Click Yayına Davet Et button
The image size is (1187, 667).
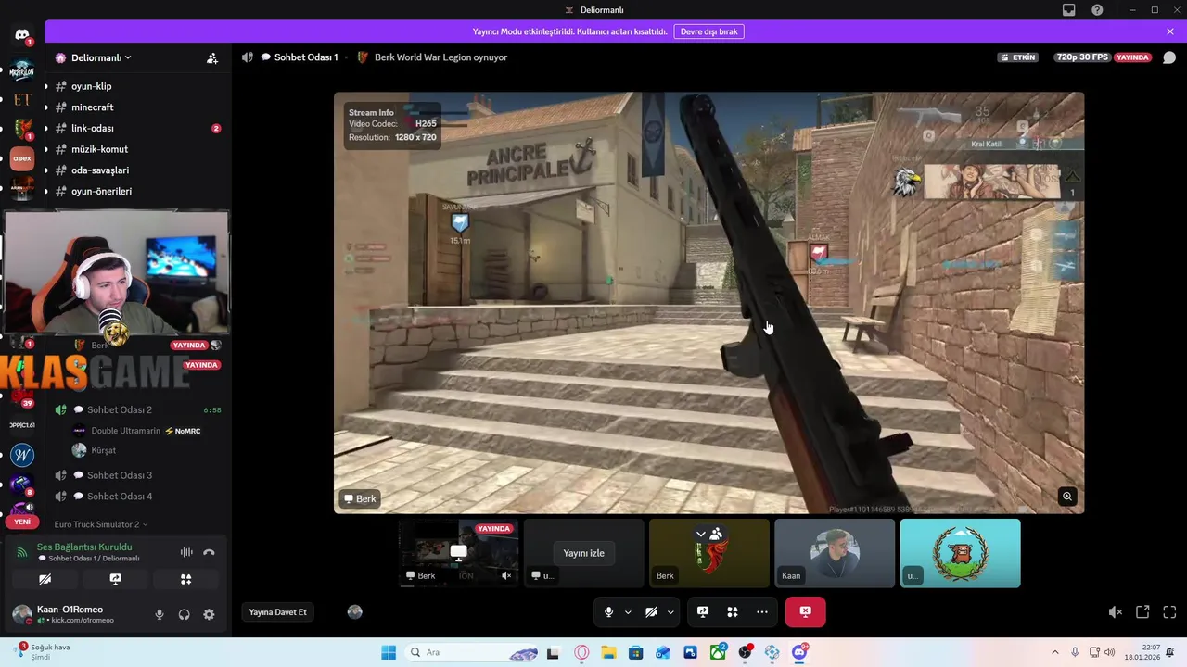[277, 611]
